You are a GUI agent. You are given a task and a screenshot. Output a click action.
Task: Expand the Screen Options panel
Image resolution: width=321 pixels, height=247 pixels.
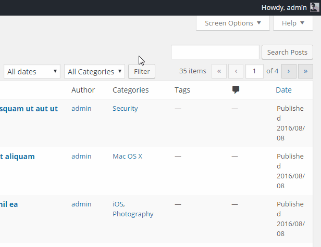coord(233,23)
